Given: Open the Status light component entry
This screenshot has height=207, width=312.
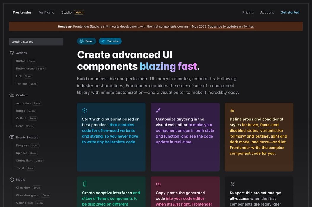Looking at the screenshot, I should tap(24, 161).
